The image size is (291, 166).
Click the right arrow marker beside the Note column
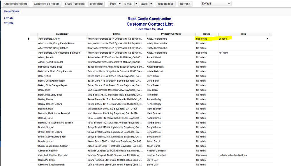pyautogui.click(x=267, y=39)
